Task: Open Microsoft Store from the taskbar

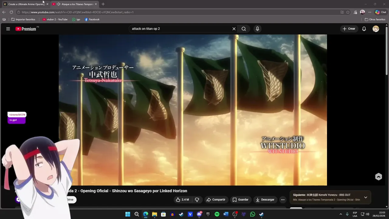Action: (164, 214)
